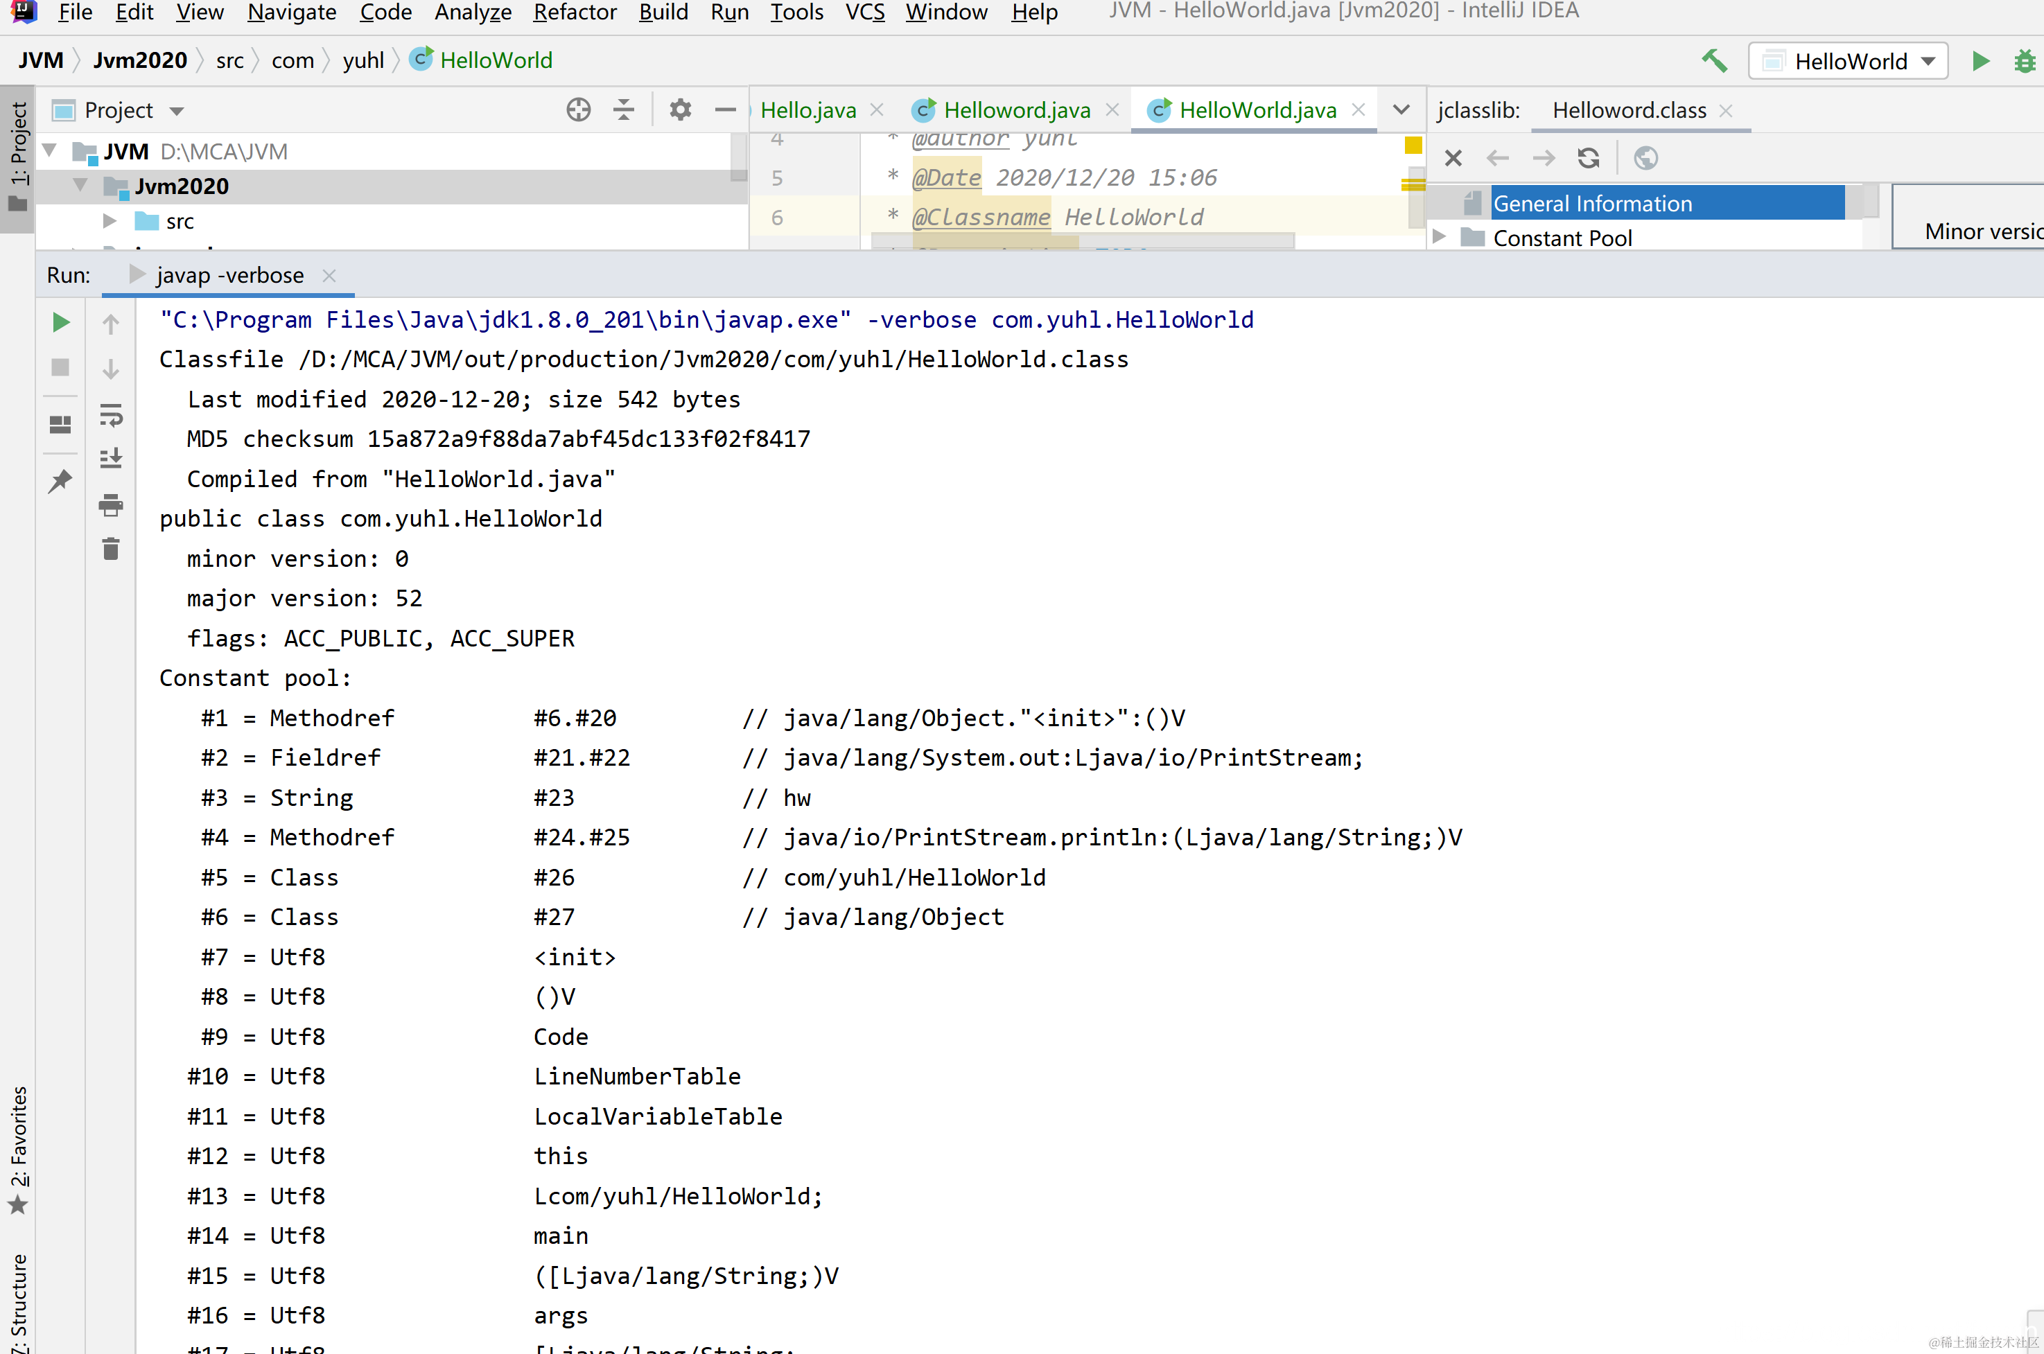The width and height of the screenshot is (2044, 1354).
Task: Rerun javap -verbose in Run panel
Action: click(60, 322)
